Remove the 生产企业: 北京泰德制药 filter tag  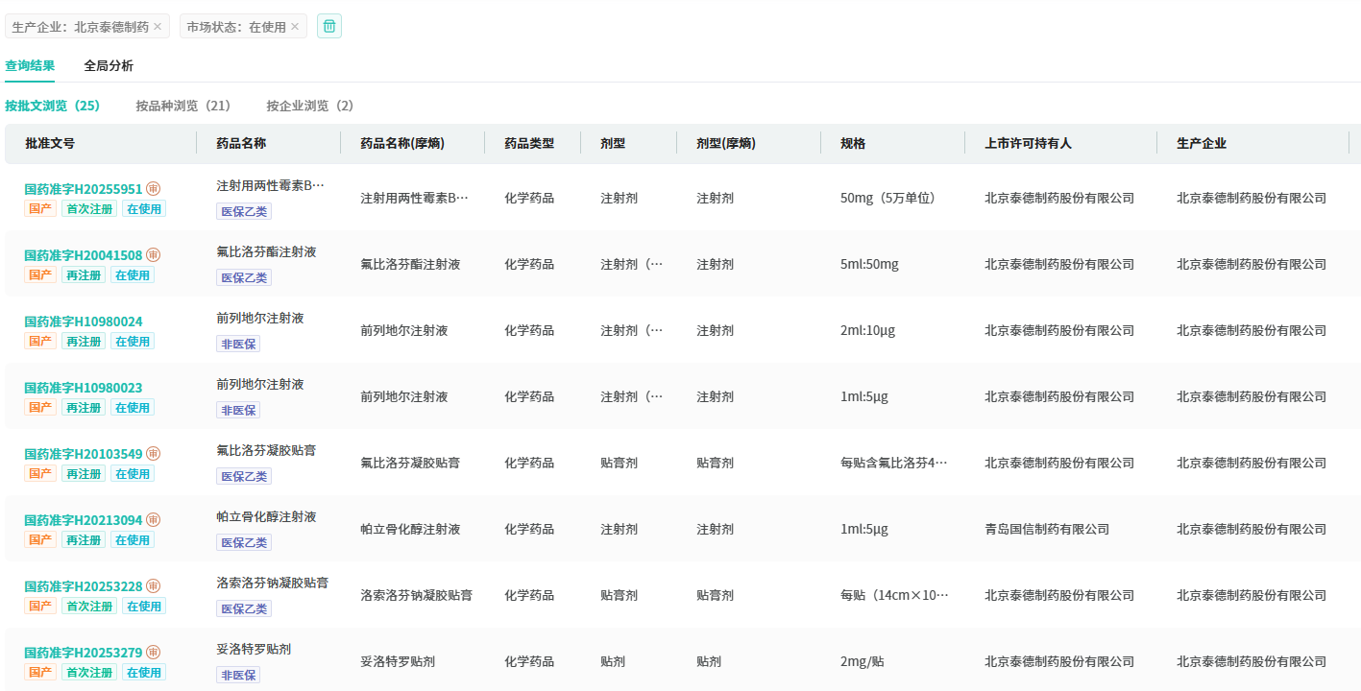pos(158,27)
